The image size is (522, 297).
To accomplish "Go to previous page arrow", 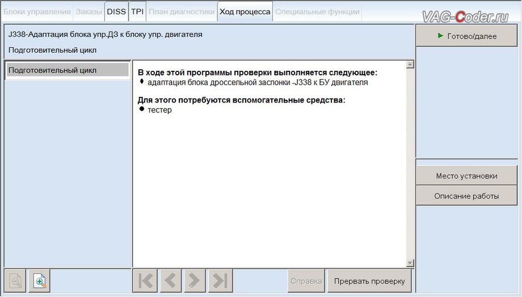I will (170, 281).
